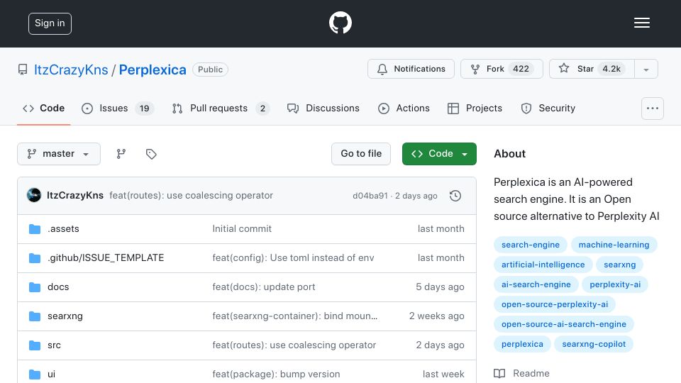Image resolution: width=681 pixels, height=383 pixels.
Task: Click the perplexity-ai topic tag
Action: [615, 285]
